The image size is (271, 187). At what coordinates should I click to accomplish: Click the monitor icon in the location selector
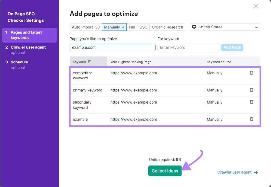[x=195, y=27]
